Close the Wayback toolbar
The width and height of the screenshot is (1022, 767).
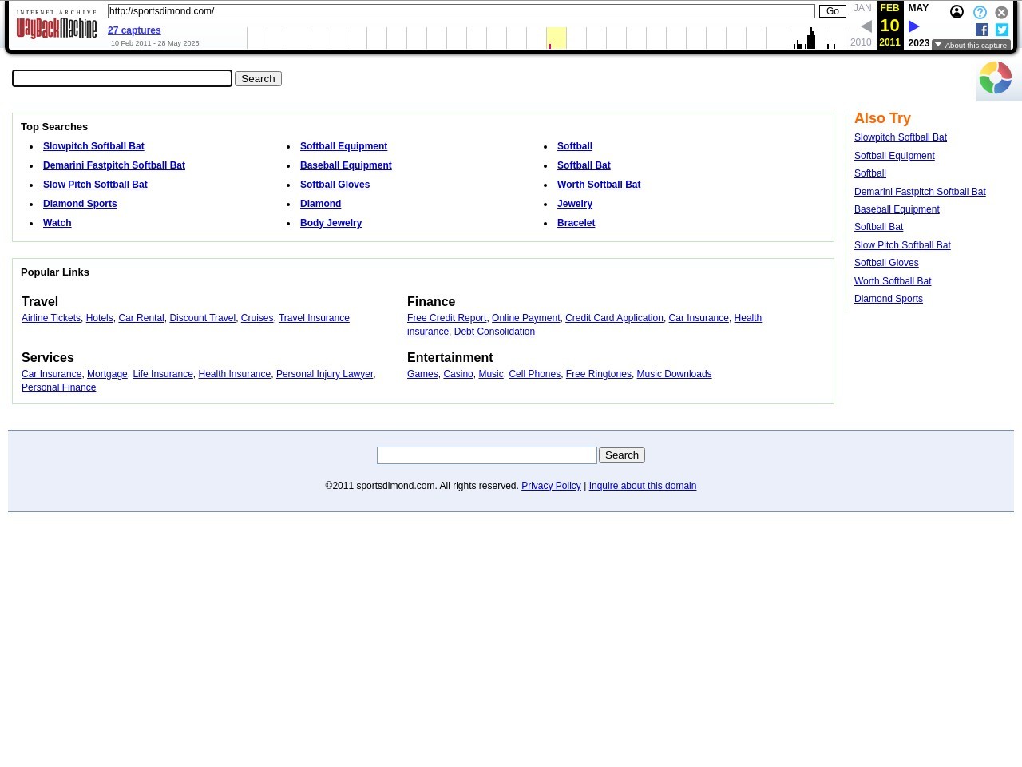coord(1001,13)
